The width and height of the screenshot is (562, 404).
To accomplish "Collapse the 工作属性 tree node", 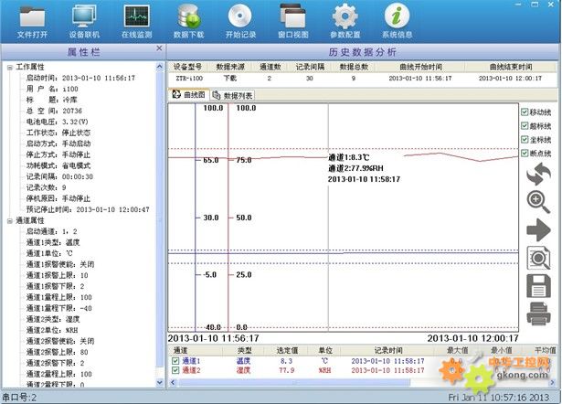I will pyautogui.click(x=9, y=68).
